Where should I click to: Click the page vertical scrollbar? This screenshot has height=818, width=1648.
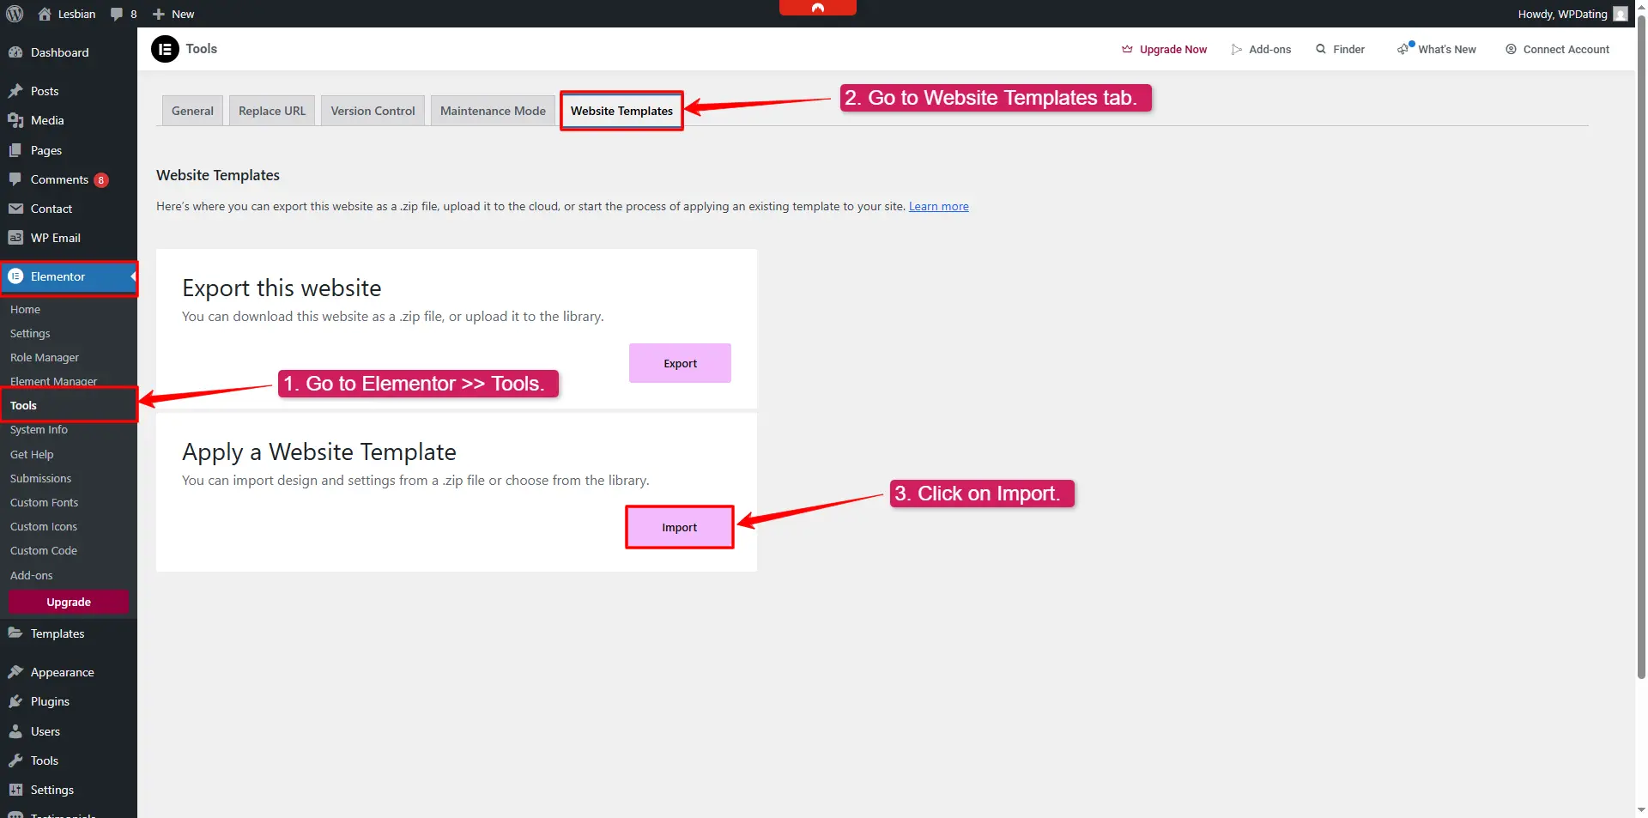tap(1641, 343)
